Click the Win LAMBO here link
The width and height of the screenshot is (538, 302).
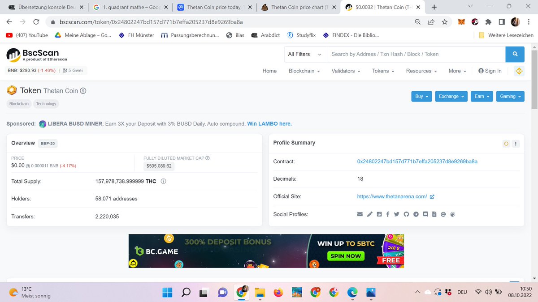pyautogui.click(x=269, y=123)
